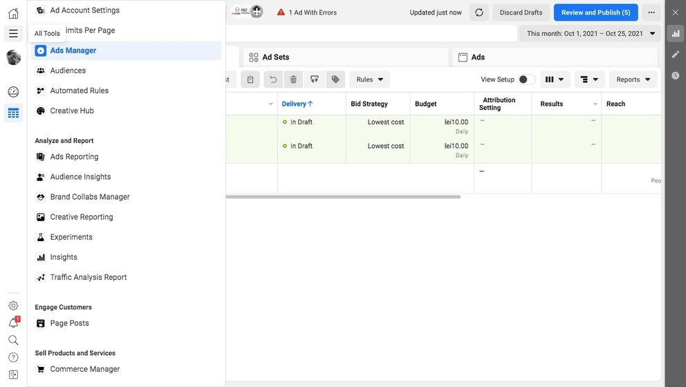Click the search magnifier icon in sidebar
The width and height of the screenshot is (686, 387).
13,340
